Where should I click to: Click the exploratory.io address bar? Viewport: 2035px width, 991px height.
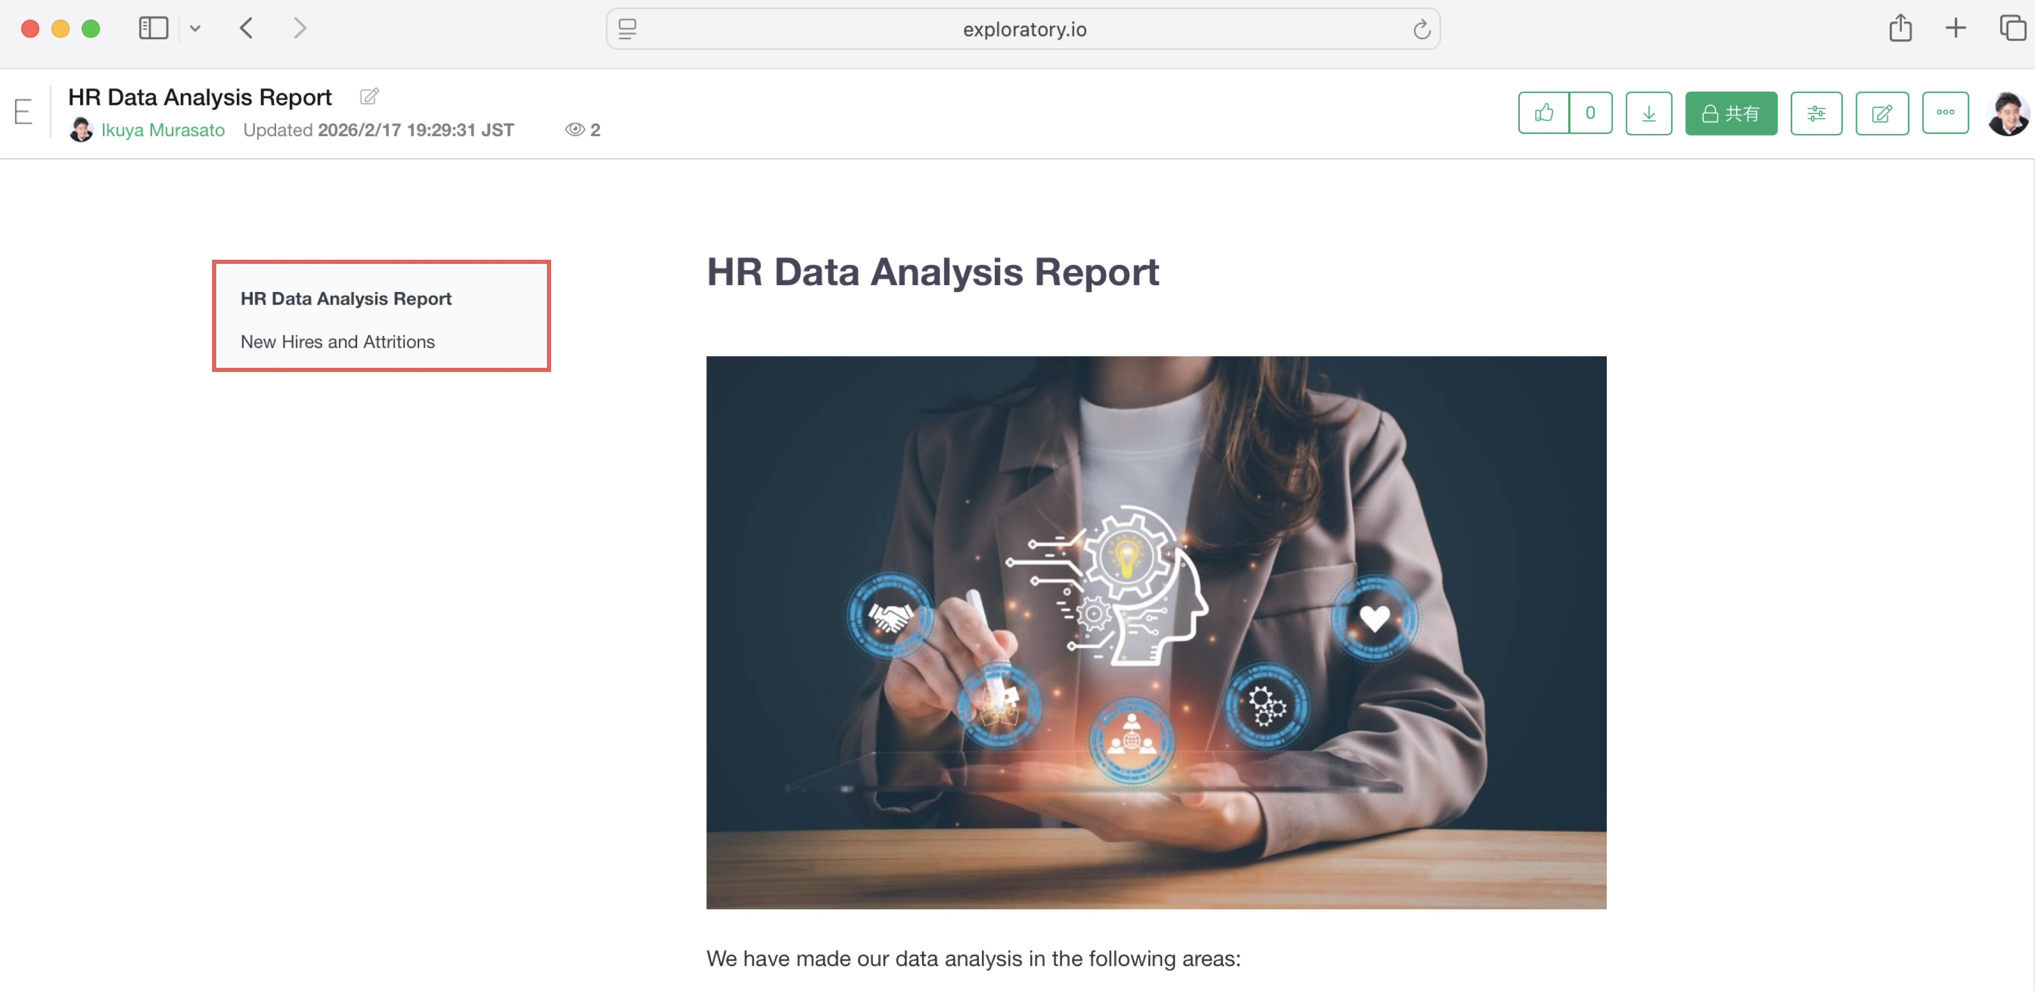point(1024,30)
